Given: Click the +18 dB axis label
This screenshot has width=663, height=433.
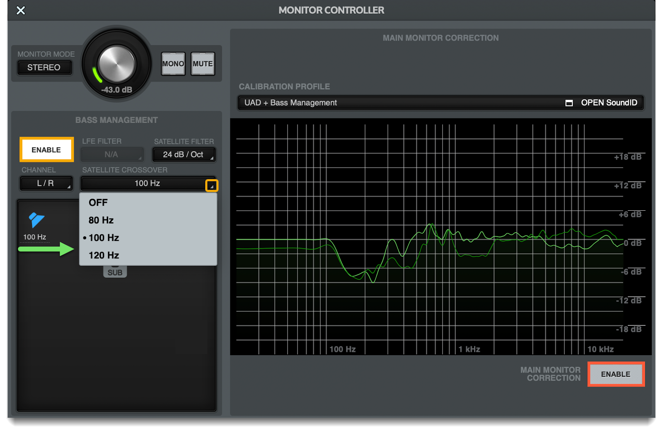Looking at the screenshot, I should [628, 157].
